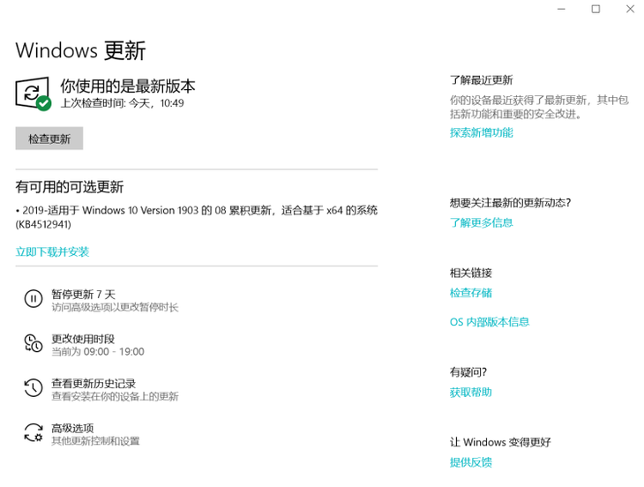Click the 立即下载并安装 link
Screen dimensions: 644x487
(x=52, y=251)
